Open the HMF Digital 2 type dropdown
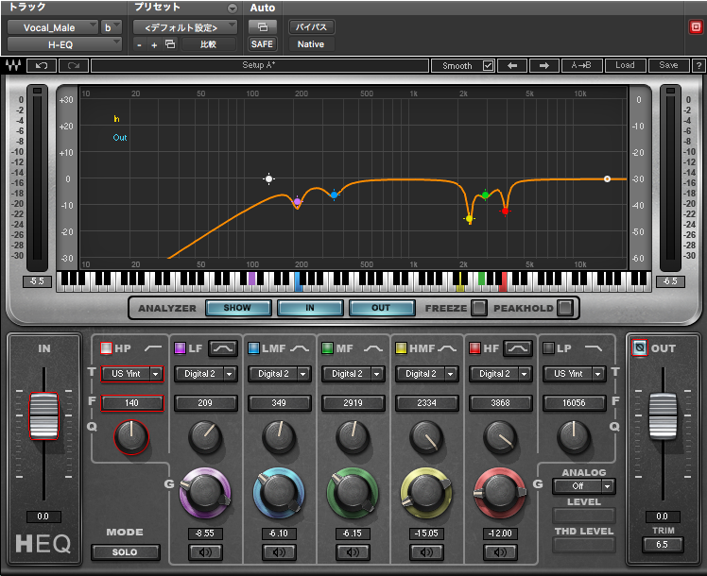The width and height of the screenshot is (707, 576). coord(426,374)
